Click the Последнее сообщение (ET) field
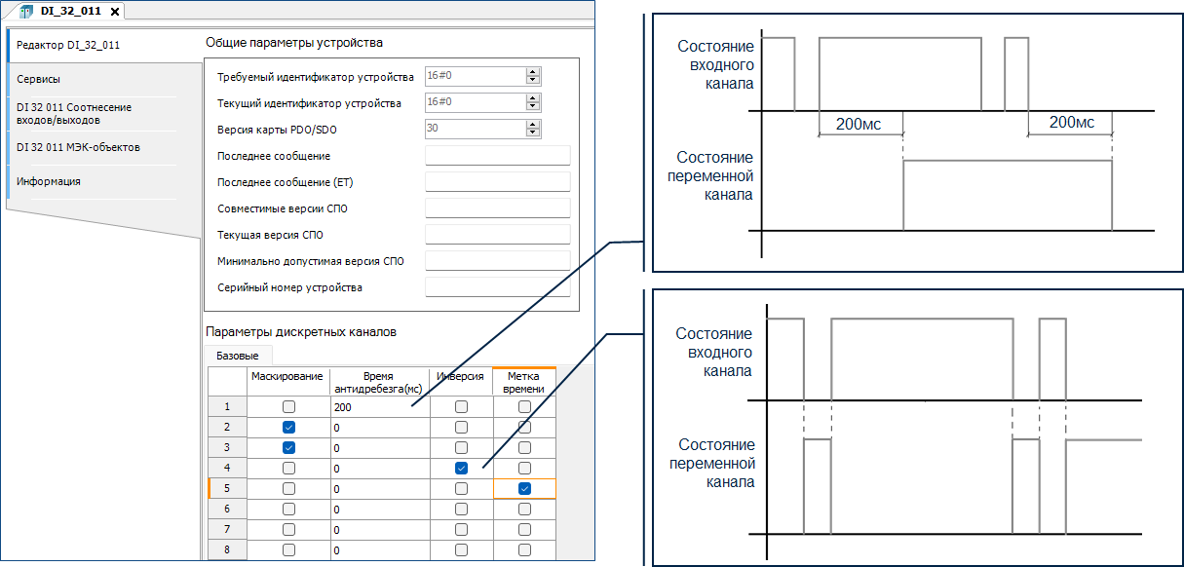Screen dimensions: 1184x567 (497, 182)
